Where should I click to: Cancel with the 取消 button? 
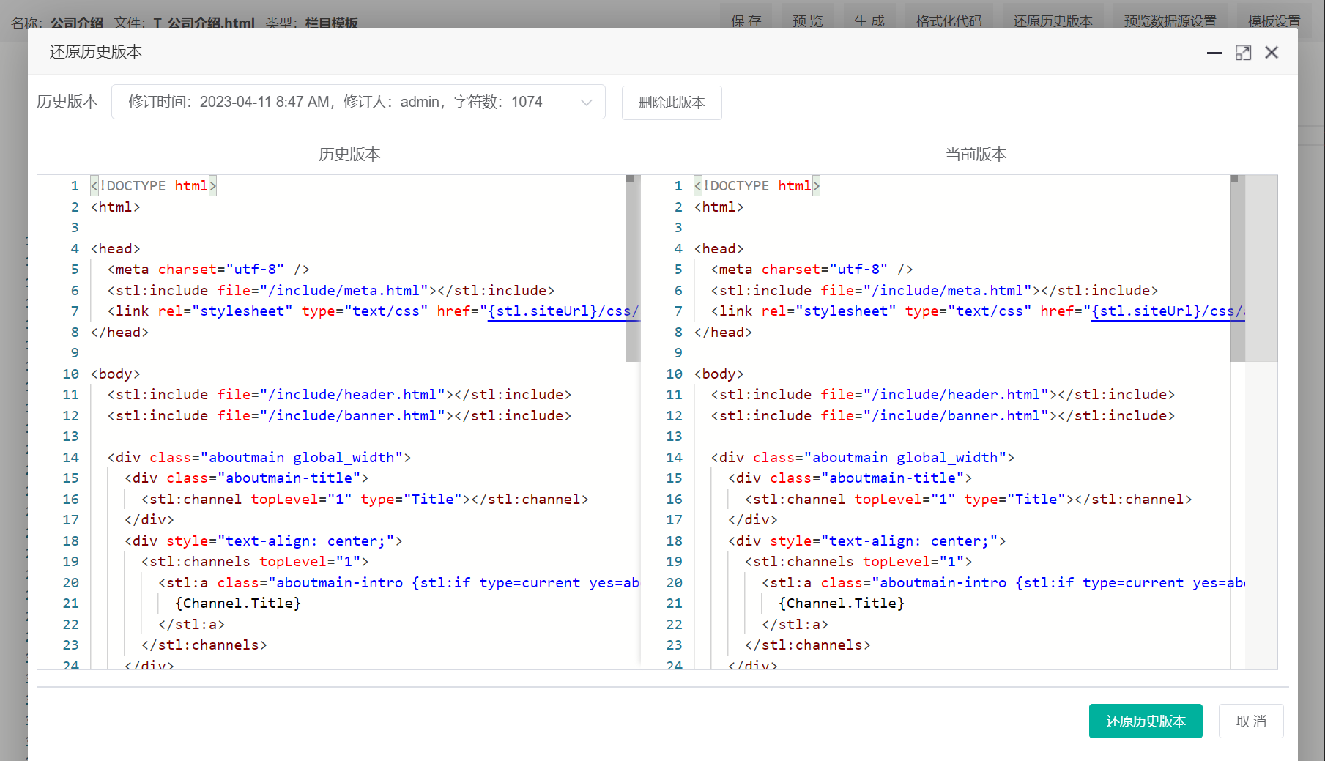point(1250,721)
